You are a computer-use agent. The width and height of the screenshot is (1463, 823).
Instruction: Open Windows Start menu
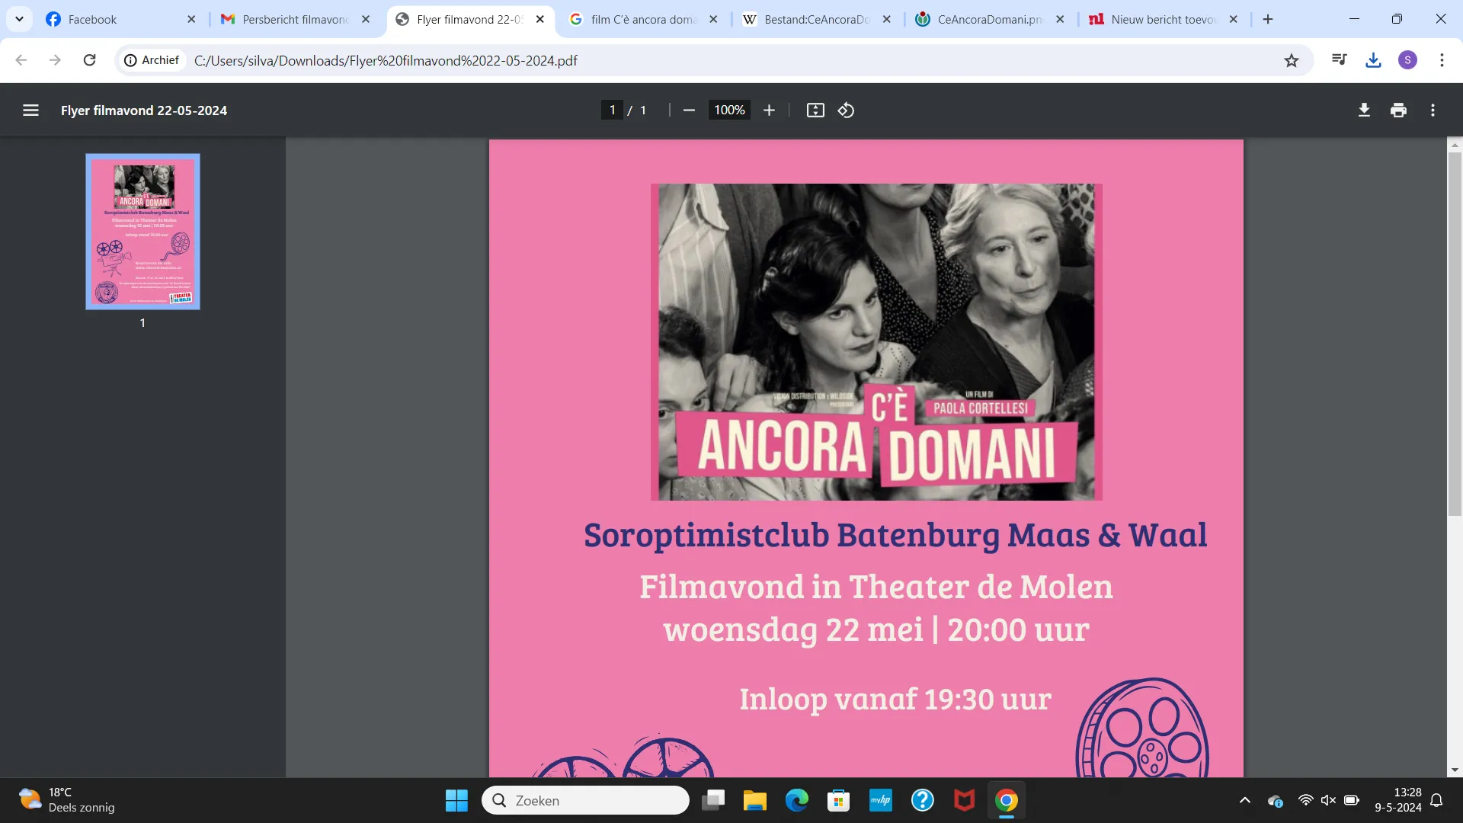(456, 800)
